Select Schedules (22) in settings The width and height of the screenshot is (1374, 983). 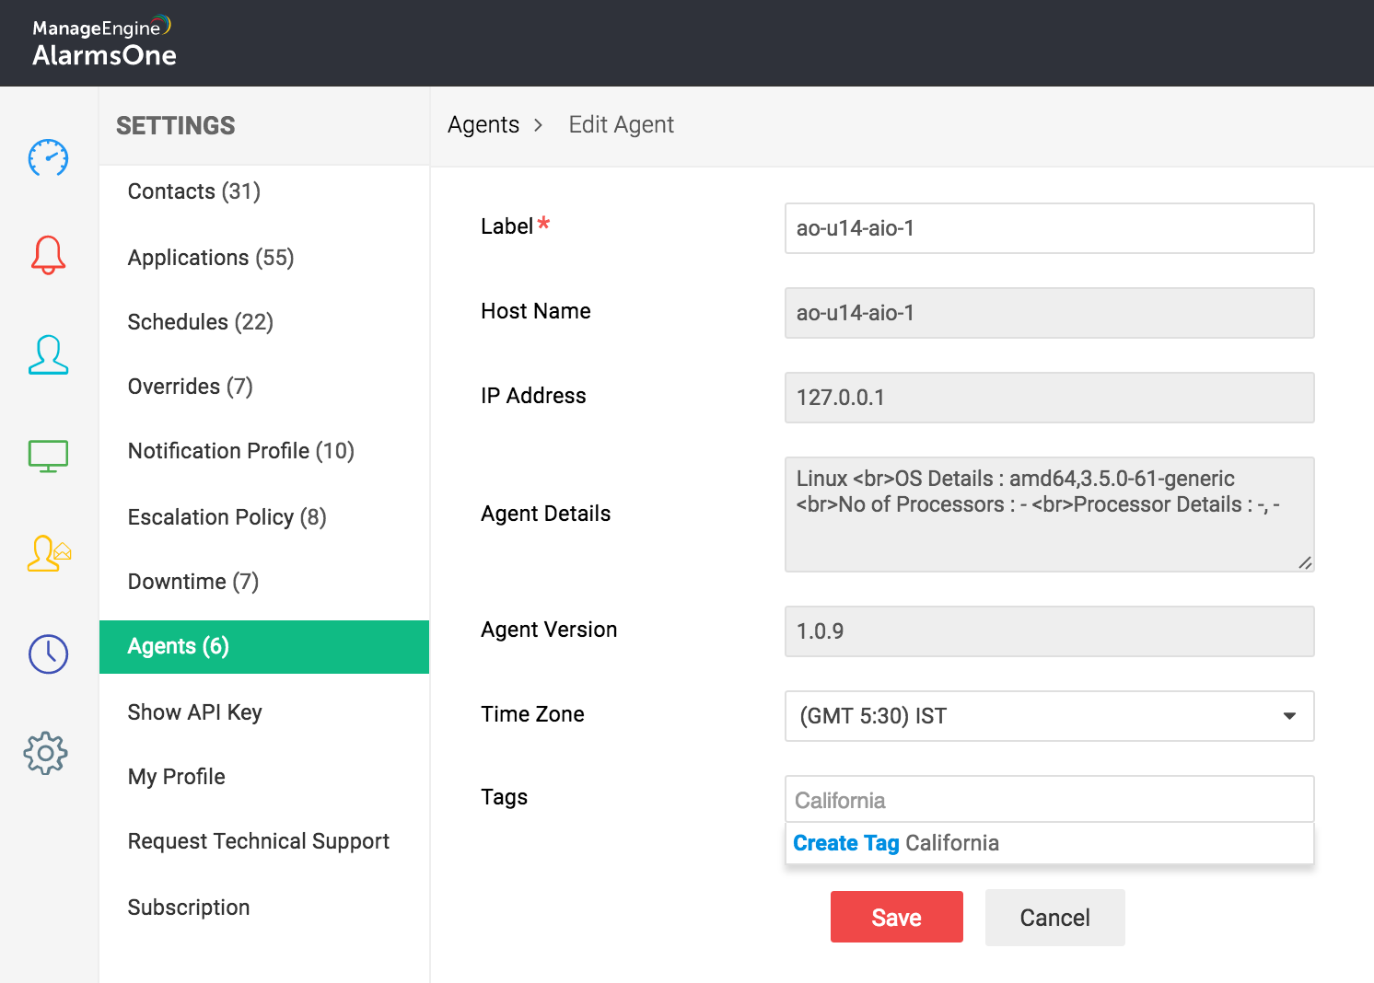(x=264, y=322)
